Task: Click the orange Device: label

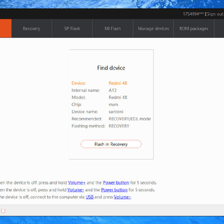Action: coord(78,83)
